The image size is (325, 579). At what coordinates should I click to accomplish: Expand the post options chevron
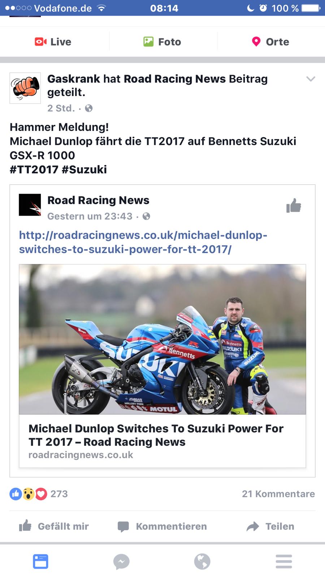[x=311, y=79]
